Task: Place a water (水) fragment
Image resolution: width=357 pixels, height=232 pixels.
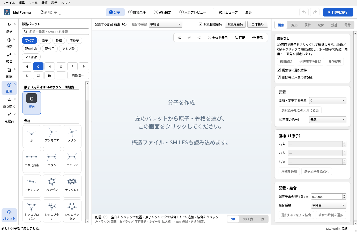Action: point(32,136)
